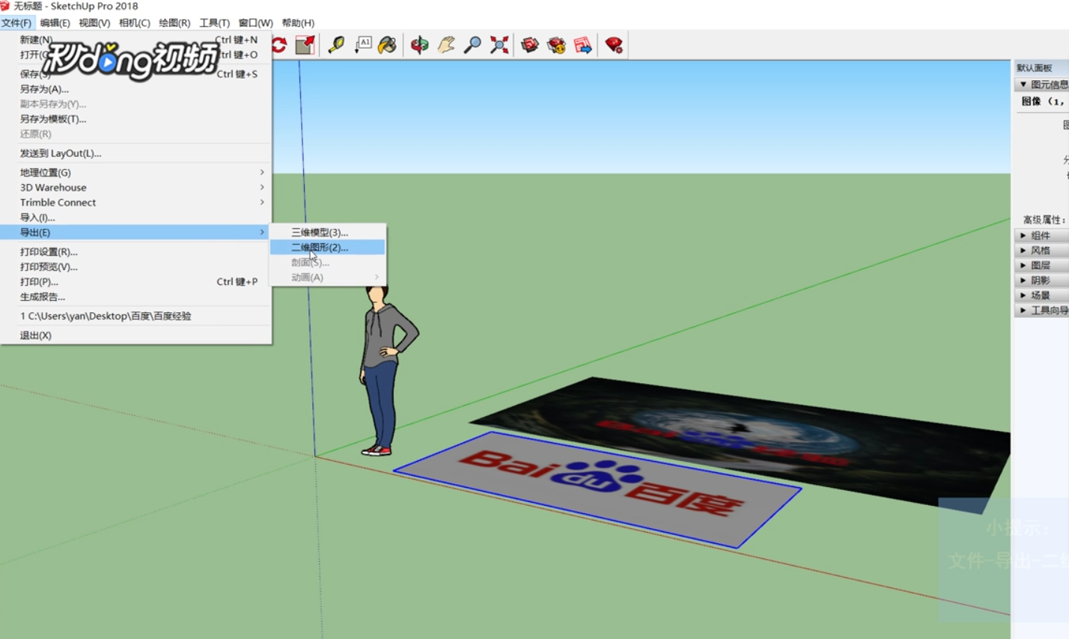Collapse the 图元信息 panel
This screenshot has width=1069, height=639.
point(1042,85)
